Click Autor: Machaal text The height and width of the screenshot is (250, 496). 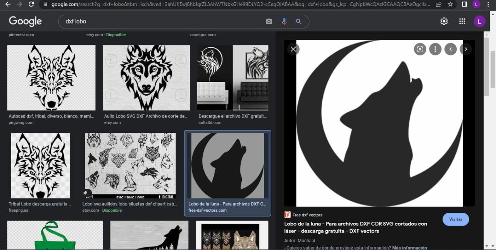[300, 241]
